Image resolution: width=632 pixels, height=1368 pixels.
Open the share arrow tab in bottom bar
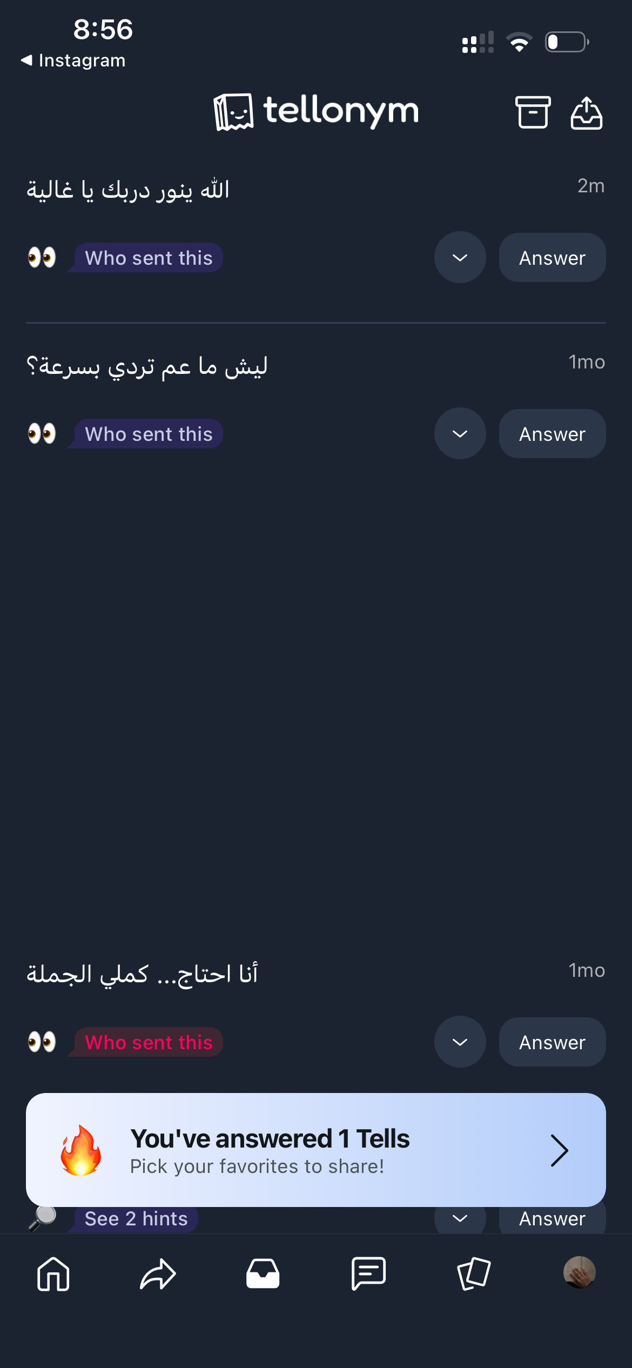tap(158, 1273)
